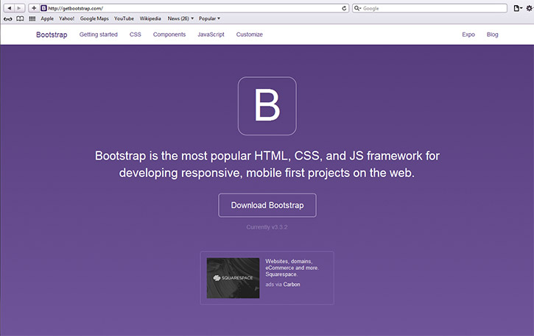Click the Squarespace ad thumbnail
This screenshot has width=534, height=336.
point(233,278)
